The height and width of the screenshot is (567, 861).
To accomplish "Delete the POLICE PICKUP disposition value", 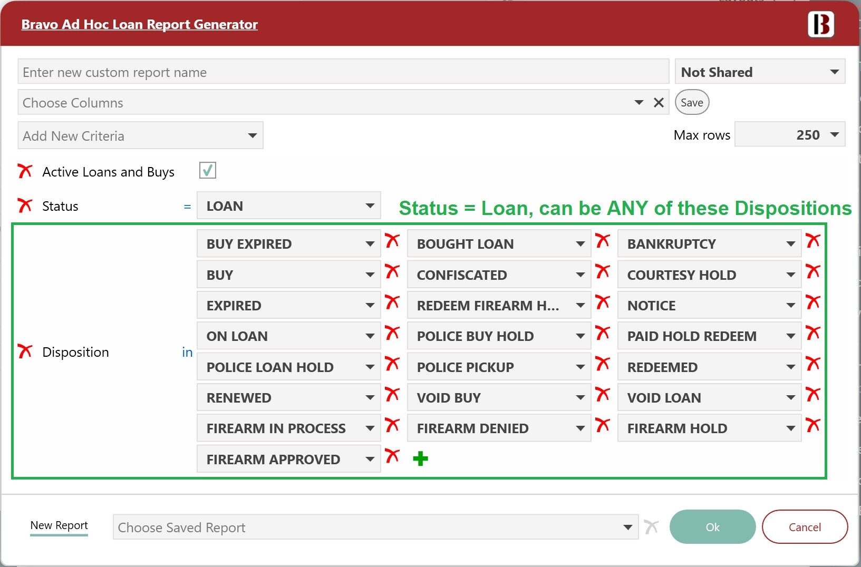I will point(603,364).
